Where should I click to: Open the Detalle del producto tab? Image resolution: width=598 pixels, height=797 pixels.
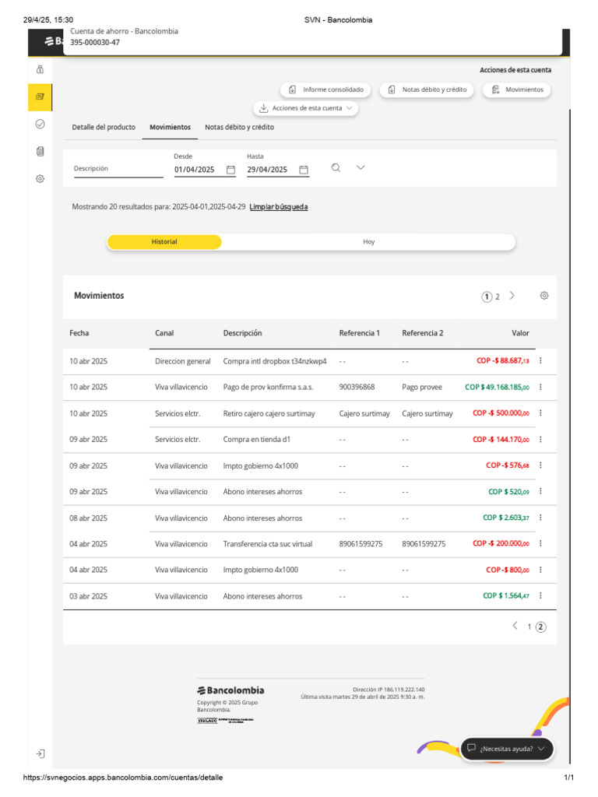(104, 127)
